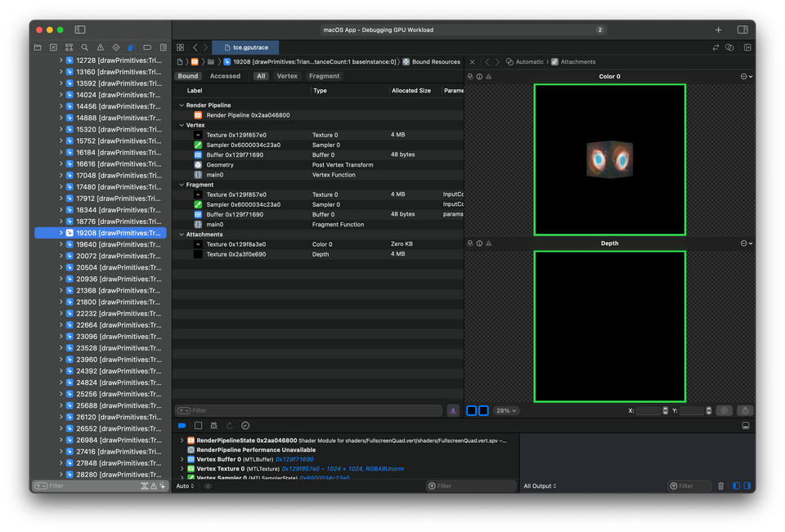Collapse the Fragment resource group
This screenshot has height=532, width=785.
182,185
